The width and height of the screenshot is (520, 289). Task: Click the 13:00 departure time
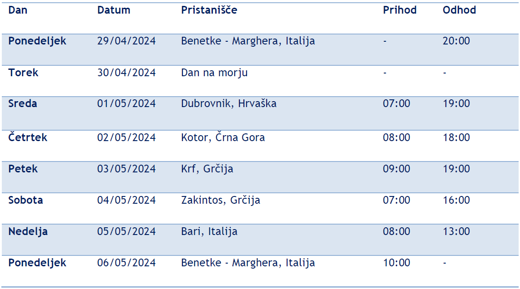pos(456,231)
